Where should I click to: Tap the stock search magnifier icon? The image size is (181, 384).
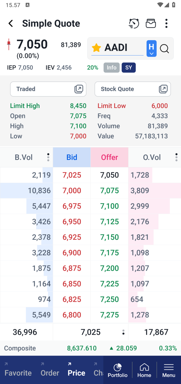click(165, 48)
